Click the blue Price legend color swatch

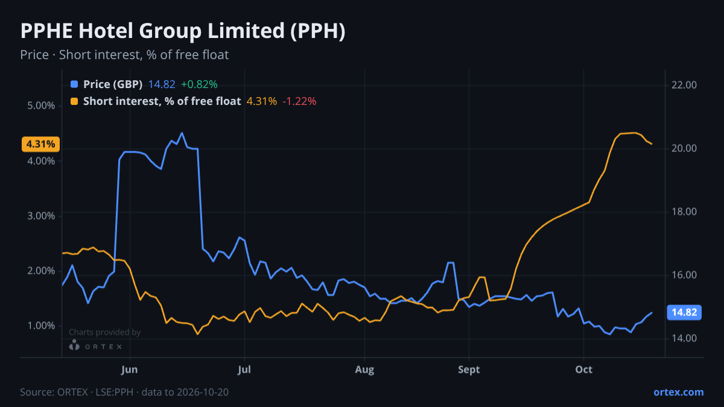74,84
